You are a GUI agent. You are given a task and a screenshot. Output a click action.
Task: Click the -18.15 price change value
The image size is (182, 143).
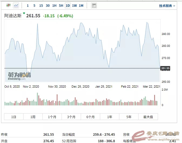(x=49, y=16)
